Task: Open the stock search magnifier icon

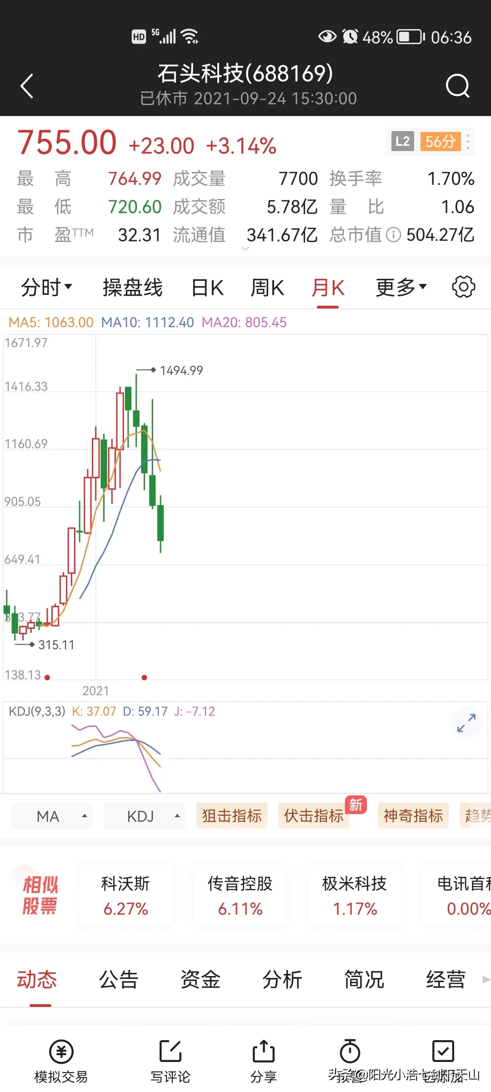Action: [457, 86]
